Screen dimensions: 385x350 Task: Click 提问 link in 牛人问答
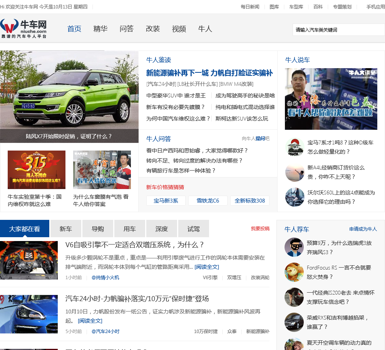(x=260, y=139)
